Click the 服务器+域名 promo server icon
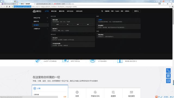 tap(120, 61)
